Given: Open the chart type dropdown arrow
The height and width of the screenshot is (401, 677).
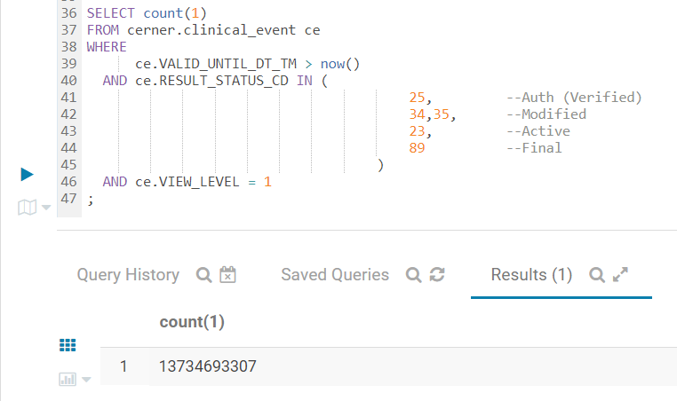Looking at the screenshot, I should coord(86,380).
